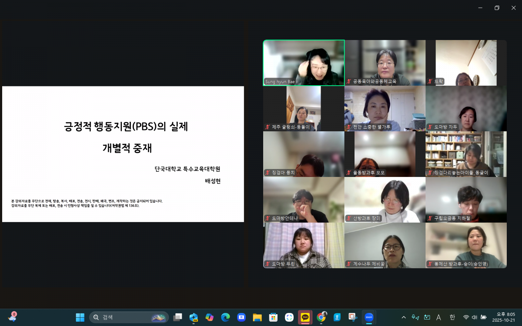
Task: Click the Windows Start button
Action: 80,317
